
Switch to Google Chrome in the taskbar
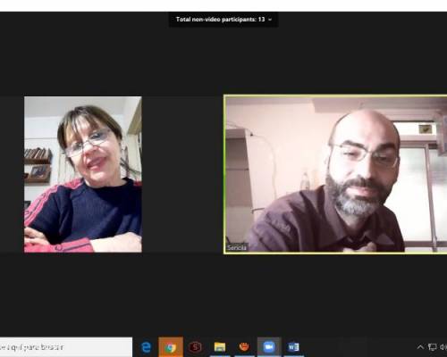[171, 347]
